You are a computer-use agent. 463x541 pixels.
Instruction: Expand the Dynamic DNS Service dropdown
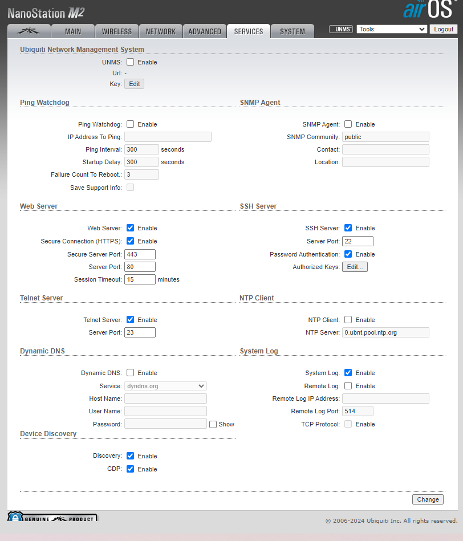tap(165, 386)
